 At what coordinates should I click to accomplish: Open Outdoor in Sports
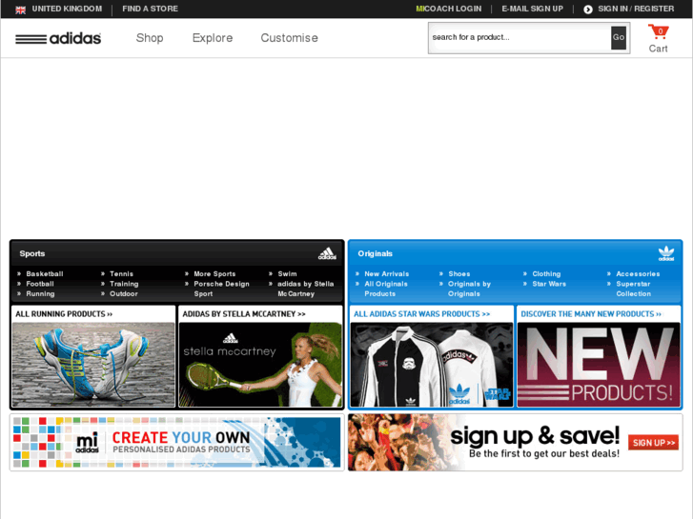coord(124,293)
